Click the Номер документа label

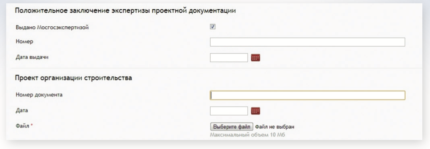(x=39, y=95)
